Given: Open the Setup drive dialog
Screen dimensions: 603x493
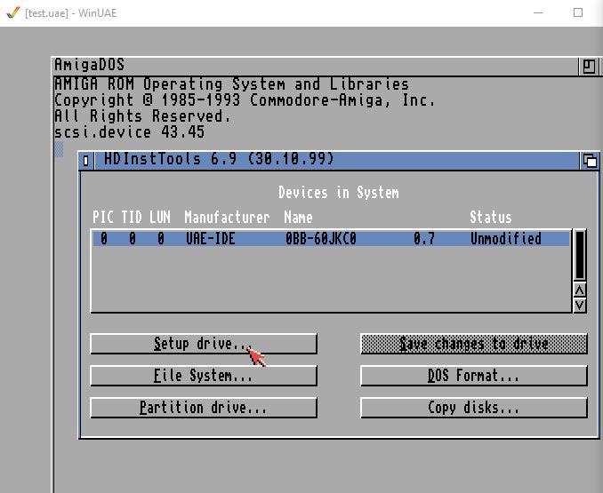Looking at the screenshot, I should point(204,344).
